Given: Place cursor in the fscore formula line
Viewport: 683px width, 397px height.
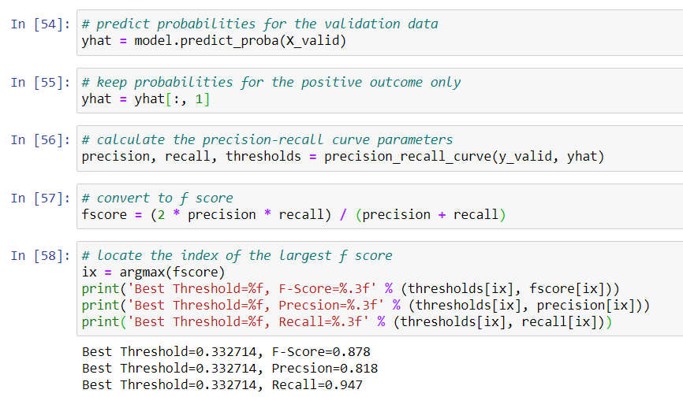Looking at the screenshot, I should 293,215.
